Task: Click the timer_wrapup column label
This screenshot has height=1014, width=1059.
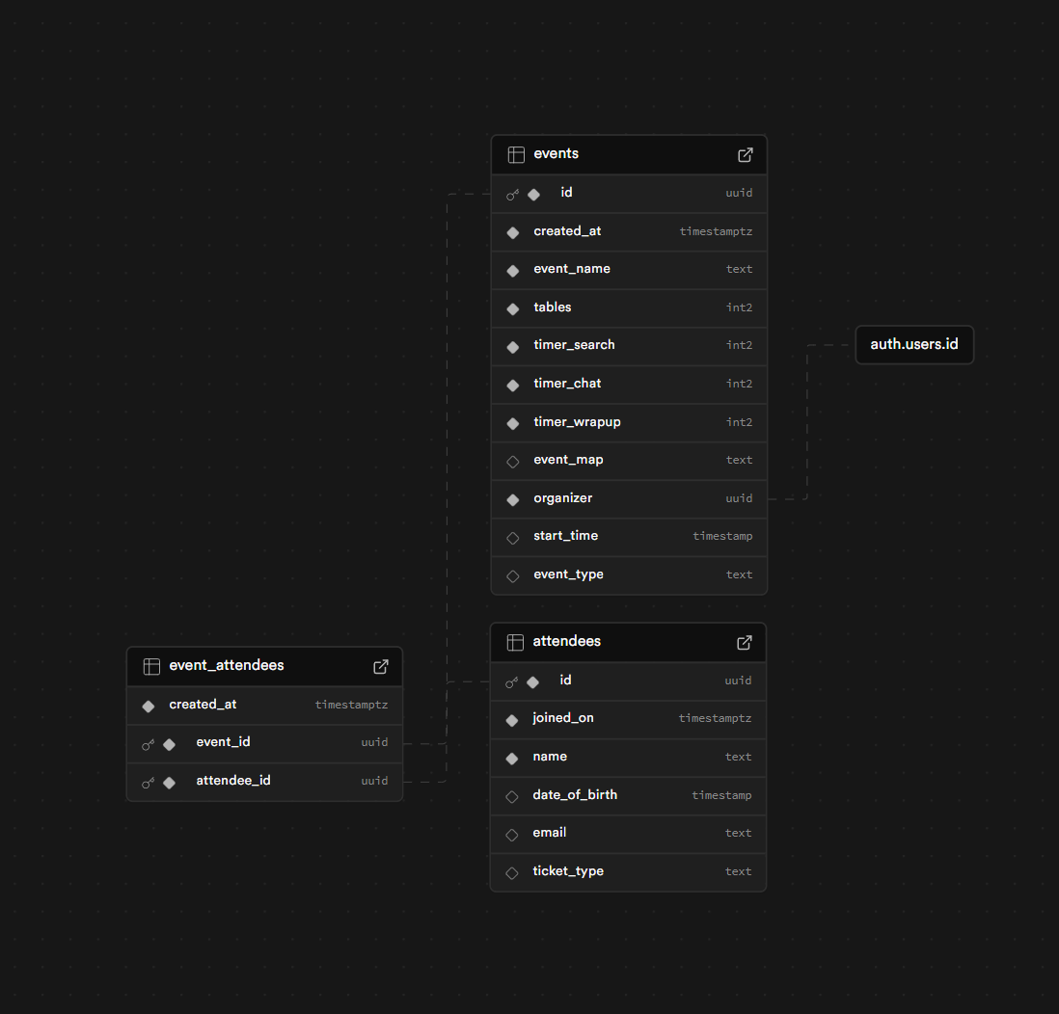Action: pos(577,422)
